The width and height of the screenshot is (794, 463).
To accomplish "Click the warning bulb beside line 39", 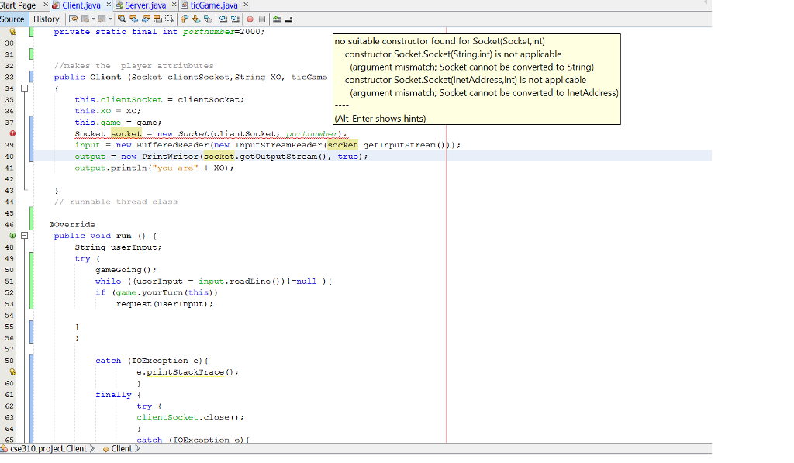I will (12, 133).
